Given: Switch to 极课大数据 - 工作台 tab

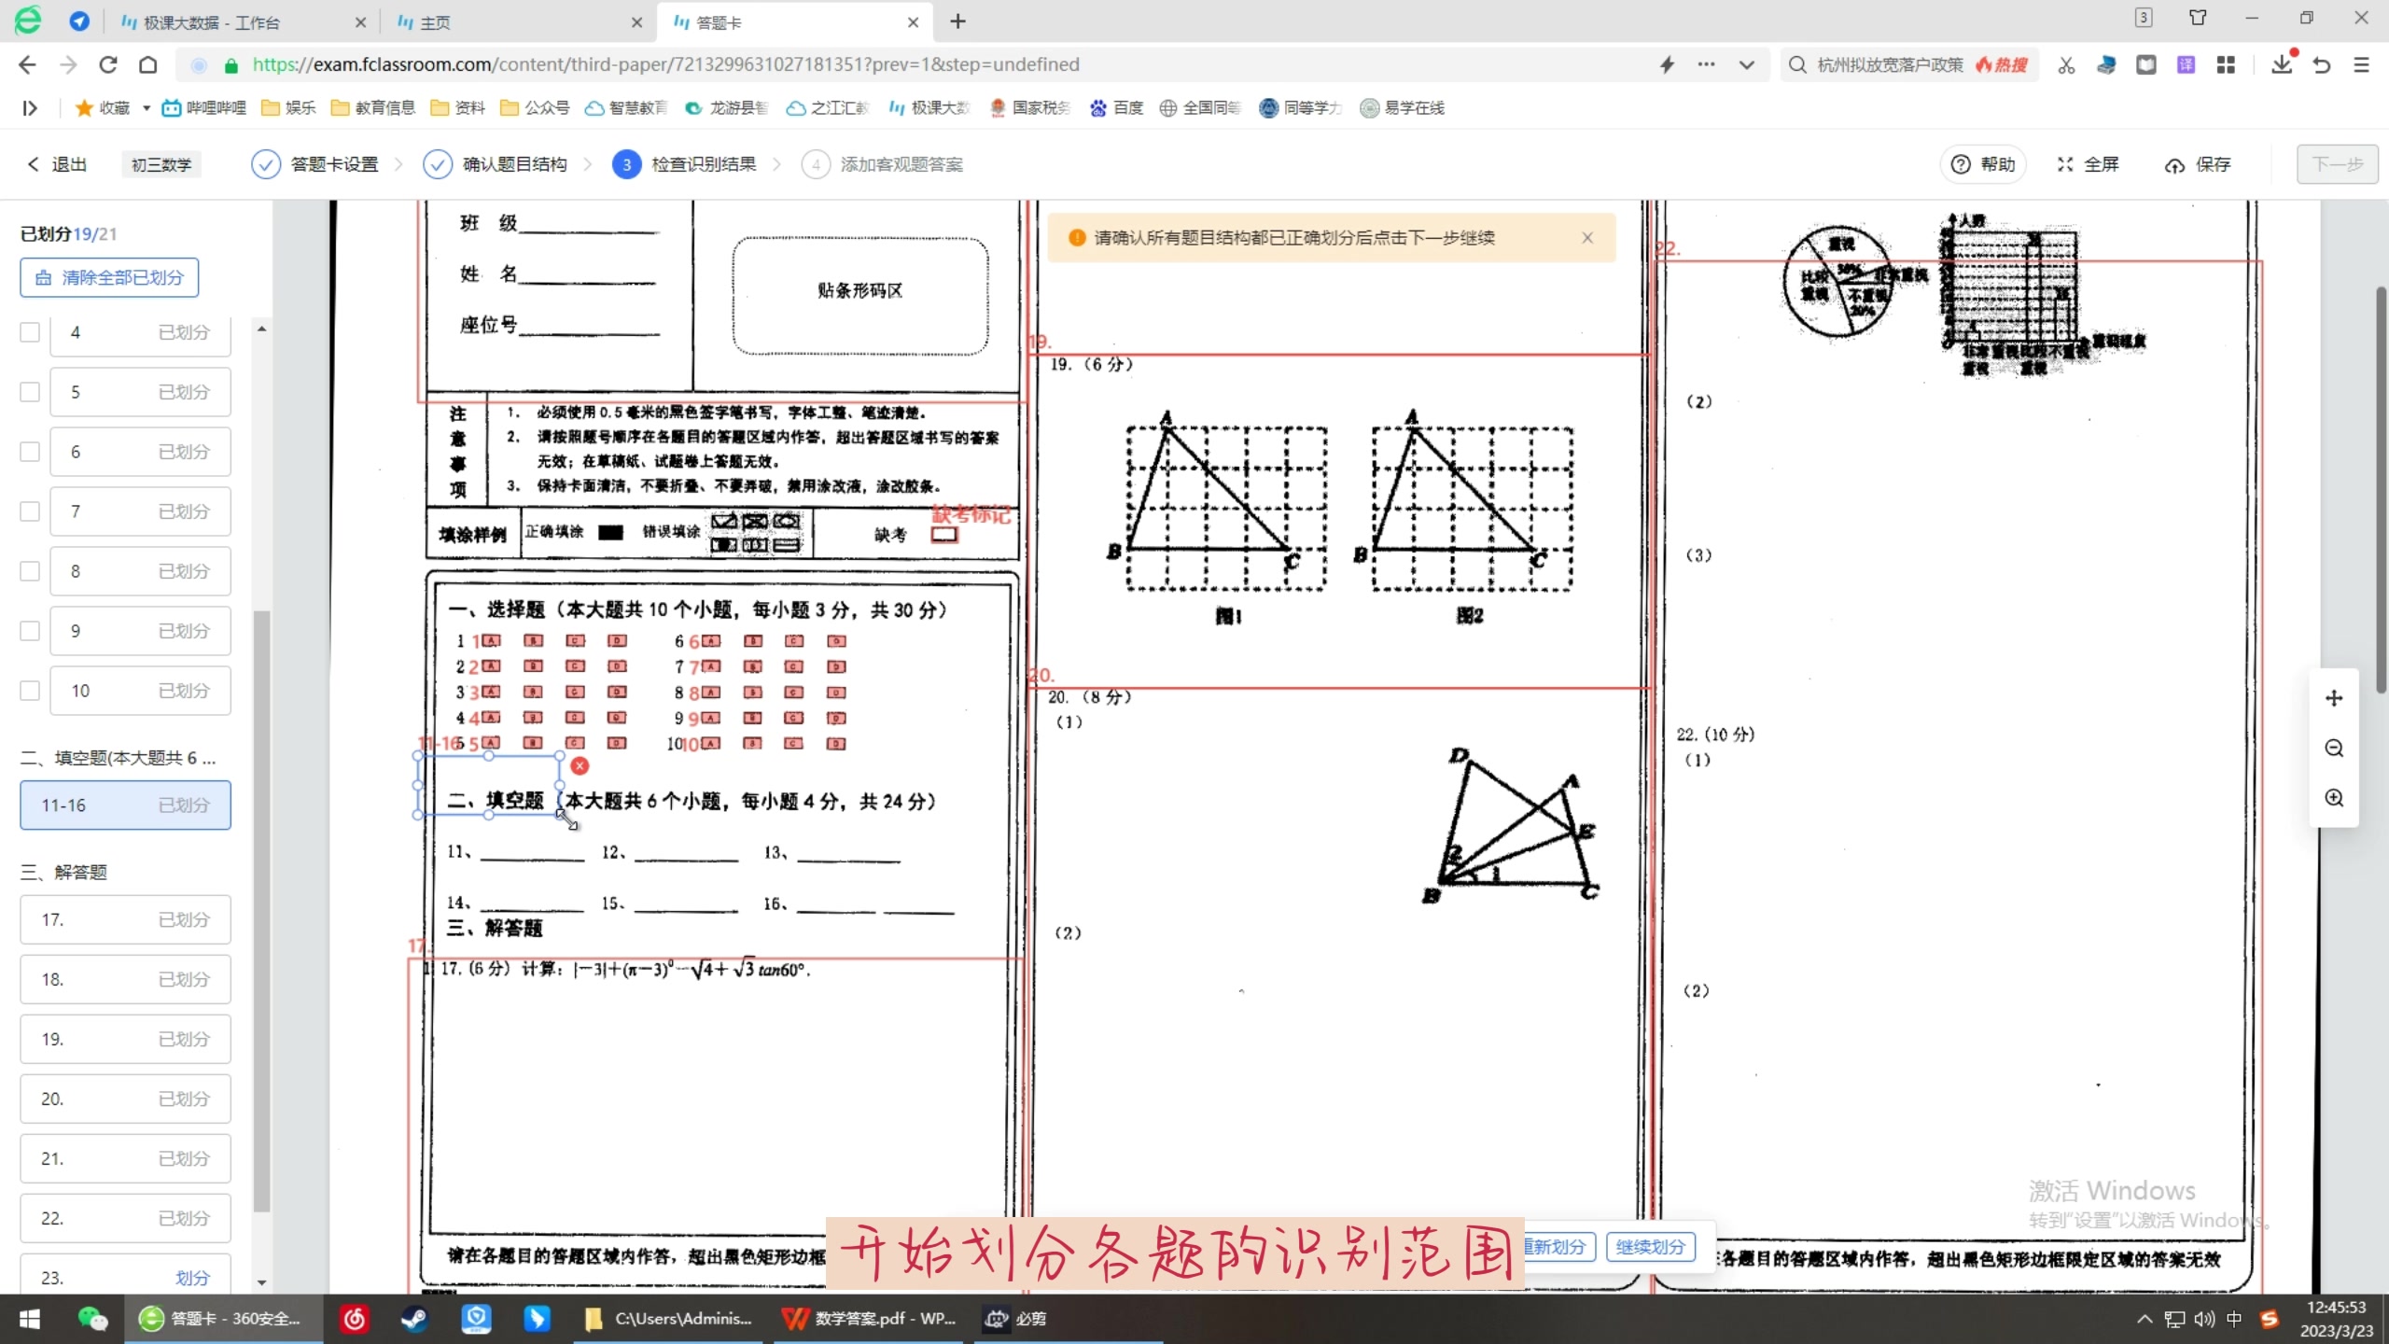Looking at the screenshot, I should [211, 22].
